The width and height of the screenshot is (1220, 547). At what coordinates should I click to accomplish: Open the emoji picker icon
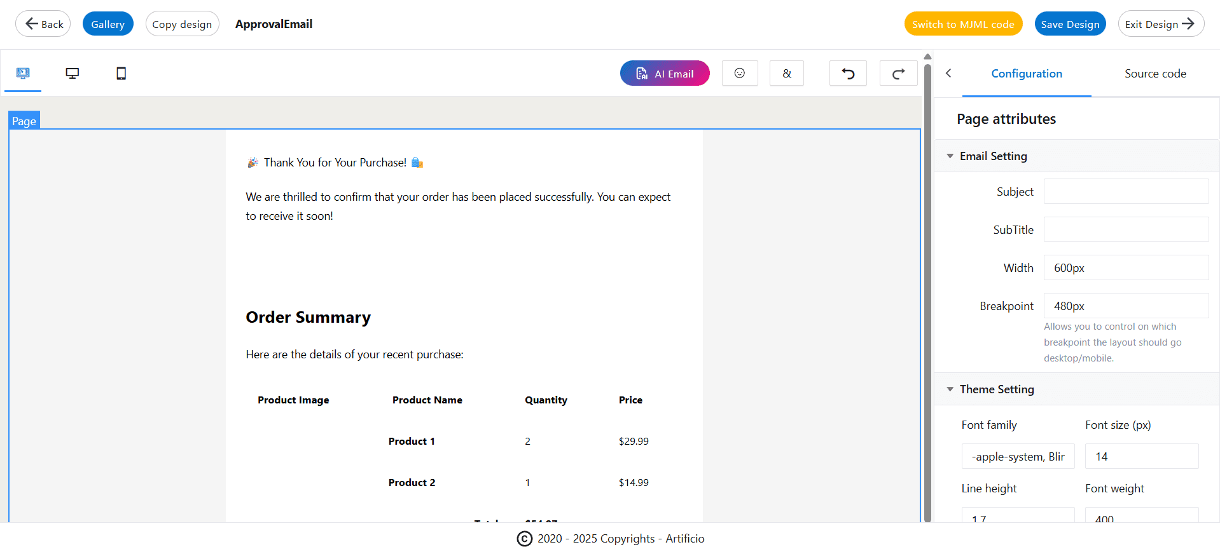pyautogui.click(x=739, y=73)
